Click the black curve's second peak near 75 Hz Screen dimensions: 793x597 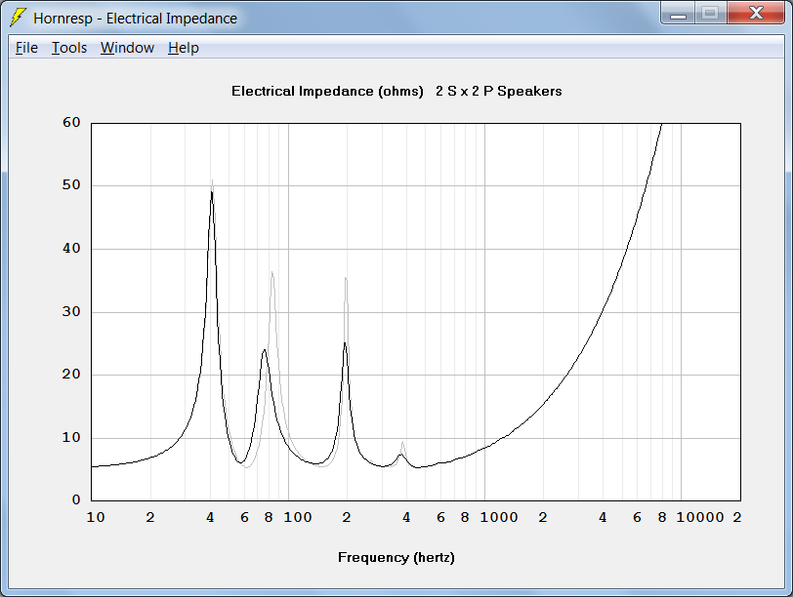point(264,350)
